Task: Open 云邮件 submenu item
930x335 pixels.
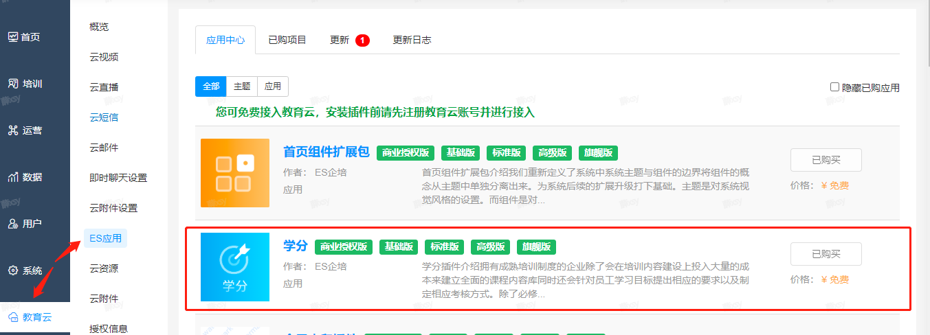Action: pos(104,148)
